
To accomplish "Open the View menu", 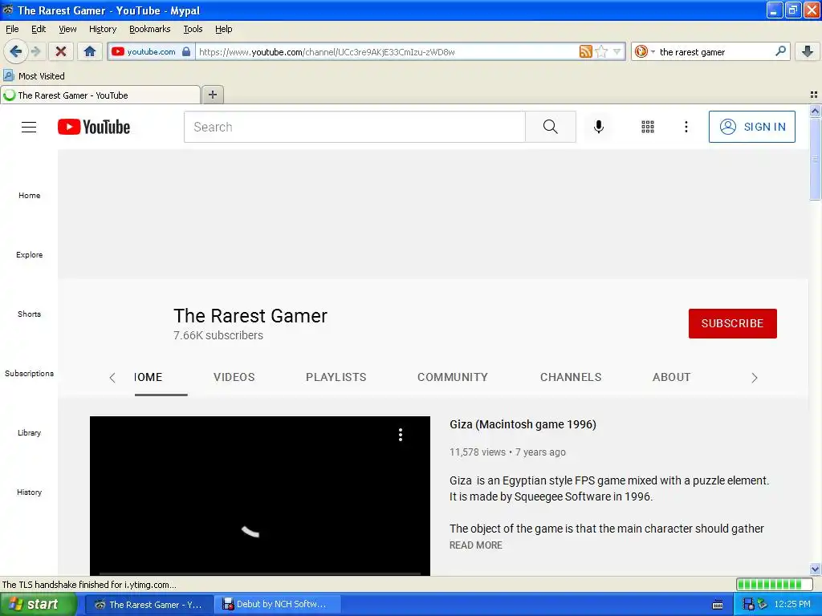I will click(x=67, y=29).
